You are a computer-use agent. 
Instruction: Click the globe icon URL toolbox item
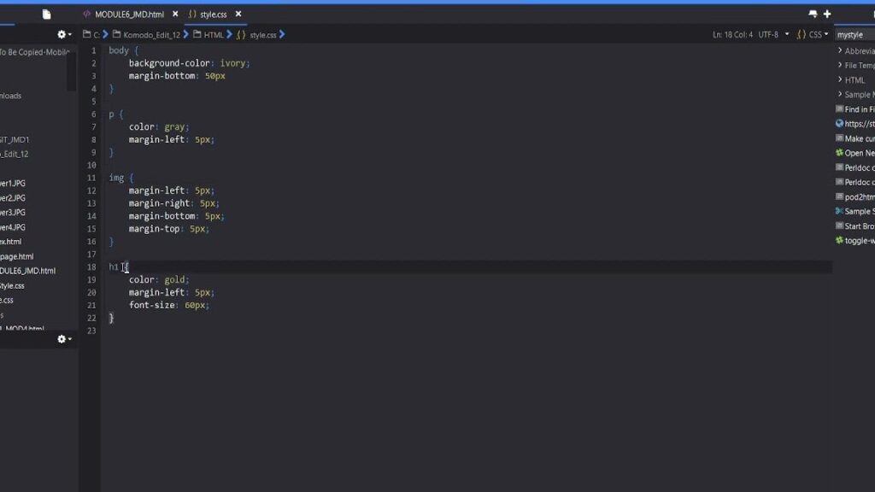pyautogui.click(x=839, y=124)
